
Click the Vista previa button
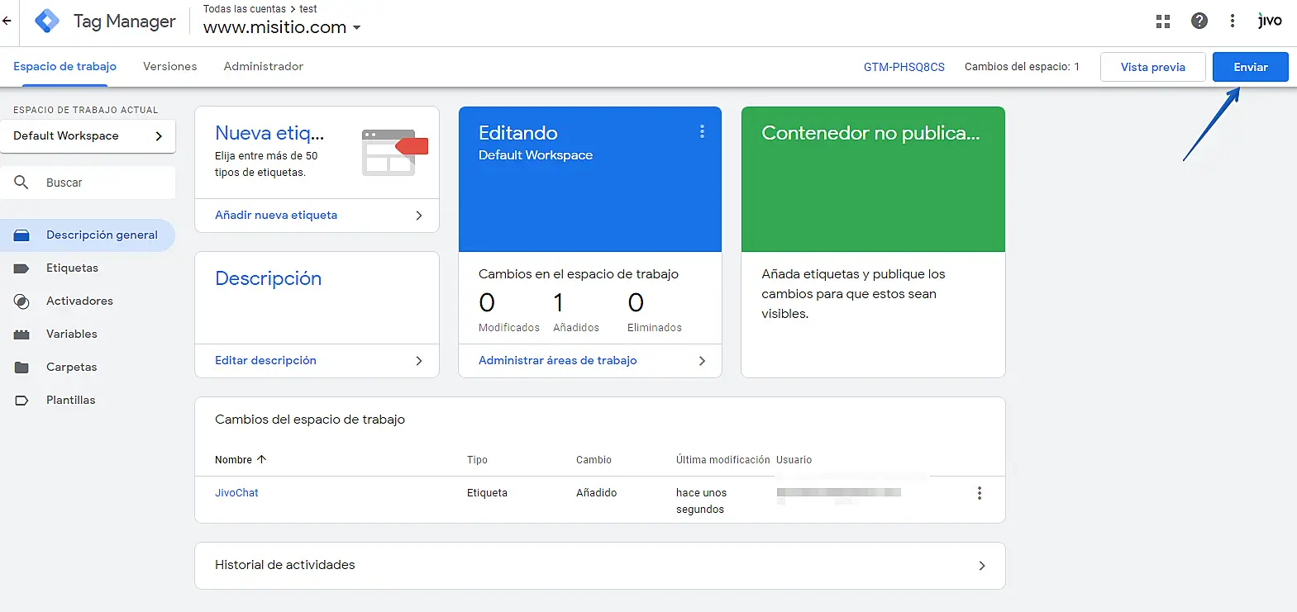1152,67
